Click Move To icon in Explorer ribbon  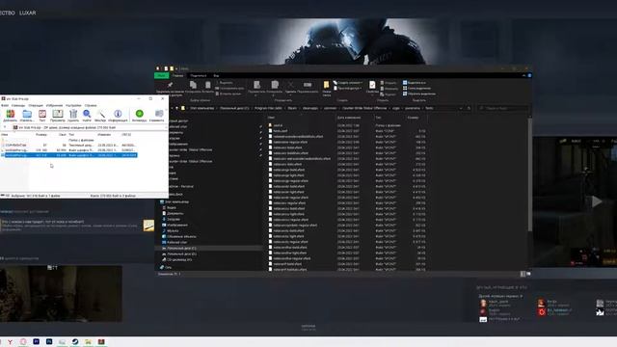tap(257, 85)
